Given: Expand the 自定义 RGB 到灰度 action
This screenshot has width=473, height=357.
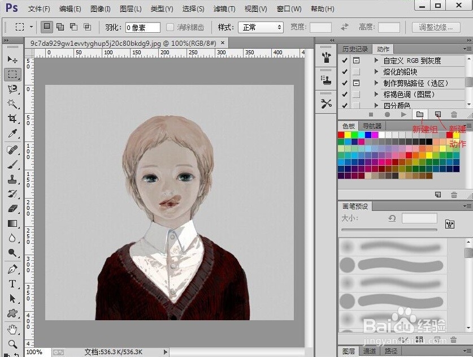Looking at the screenshot, I should 376,61.
